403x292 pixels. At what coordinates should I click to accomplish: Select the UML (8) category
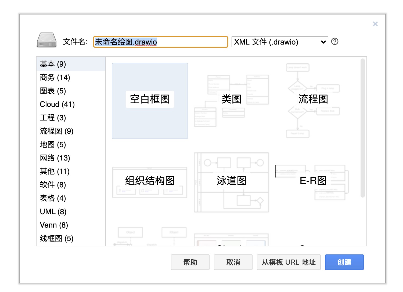tap(71, 211)
